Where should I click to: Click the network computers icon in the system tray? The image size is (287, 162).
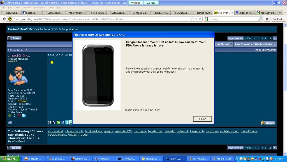tap(256, 159)
